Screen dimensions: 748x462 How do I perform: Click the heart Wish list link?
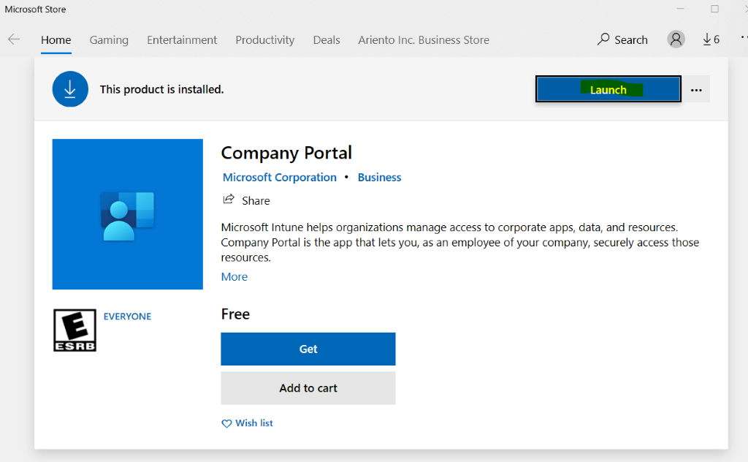click(248, 423)
